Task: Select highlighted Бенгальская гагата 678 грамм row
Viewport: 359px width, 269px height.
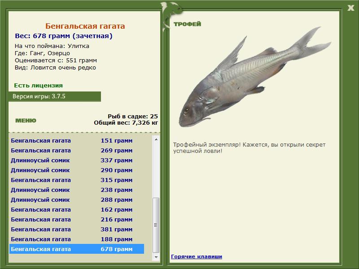Action: point(77,249)
